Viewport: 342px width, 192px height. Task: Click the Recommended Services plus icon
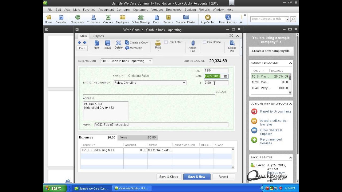pos(254,140)
